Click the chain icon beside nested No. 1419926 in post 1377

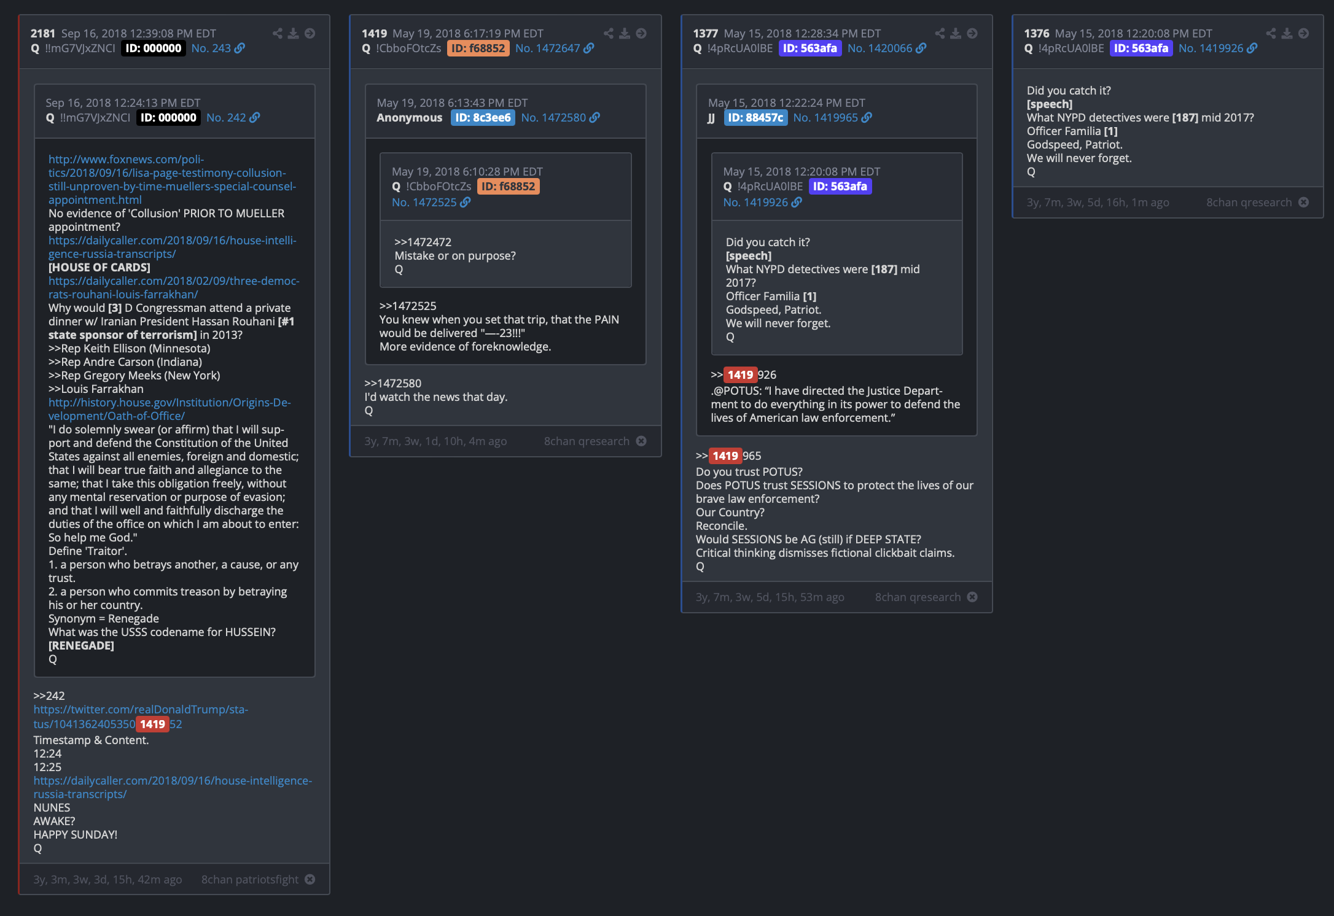[796, 202]
